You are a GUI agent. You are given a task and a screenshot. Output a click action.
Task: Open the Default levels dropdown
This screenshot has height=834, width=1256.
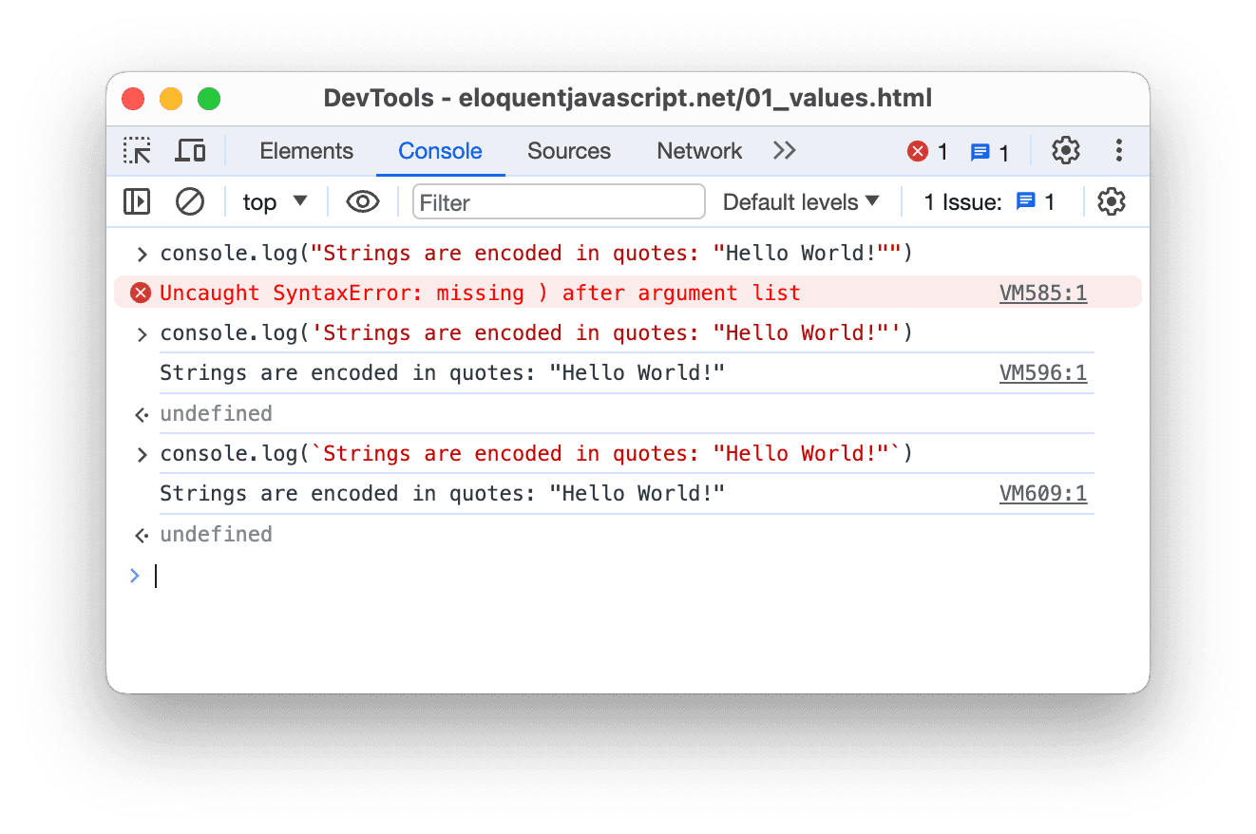click(801, 202)
